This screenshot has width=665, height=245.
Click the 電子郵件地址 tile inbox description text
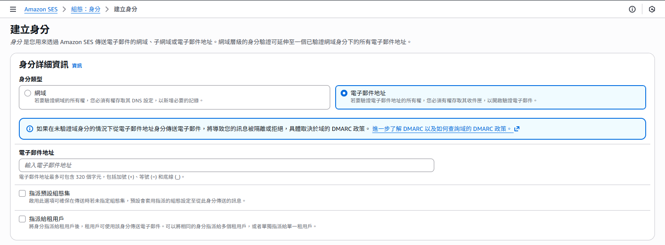[x=443, y=101]
